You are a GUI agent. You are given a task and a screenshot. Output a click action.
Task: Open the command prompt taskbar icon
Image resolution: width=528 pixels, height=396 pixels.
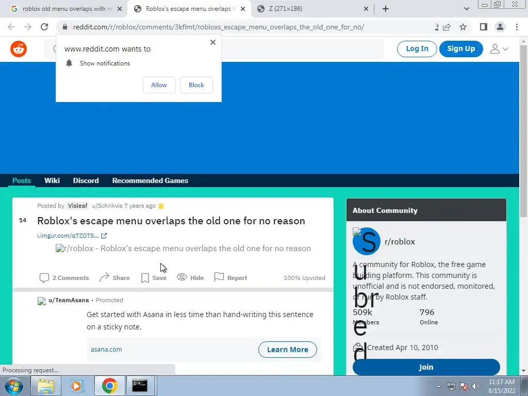pos(139,386)
